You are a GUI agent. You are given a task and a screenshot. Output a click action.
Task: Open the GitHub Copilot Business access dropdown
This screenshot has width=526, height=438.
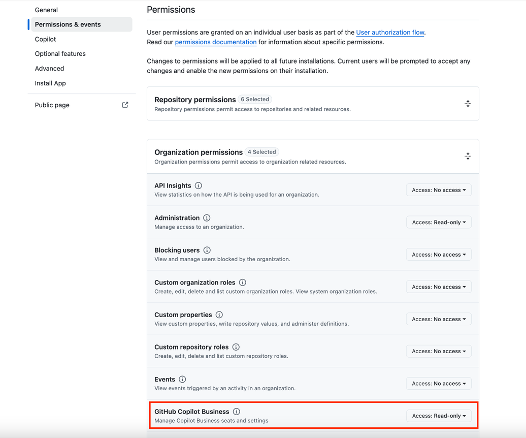(438, 416)
